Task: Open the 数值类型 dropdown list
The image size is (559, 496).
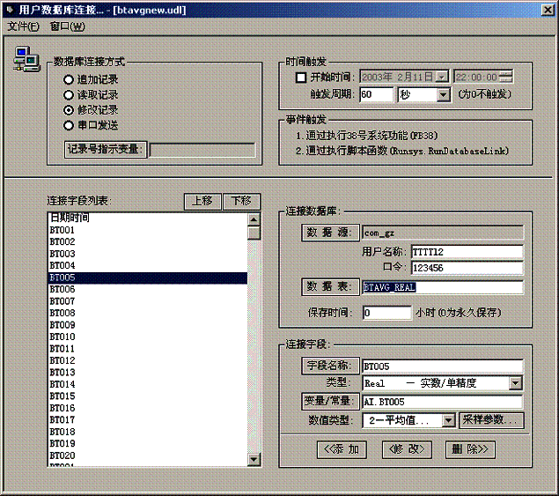Action: [448, 420]
